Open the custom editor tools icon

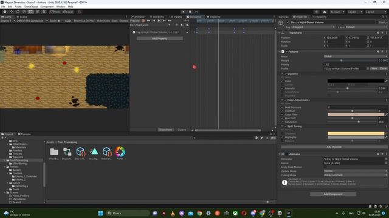44,12
